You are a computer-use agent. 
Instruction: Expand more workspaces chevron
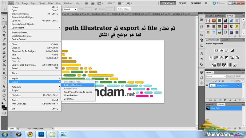[x=206, y=3]
